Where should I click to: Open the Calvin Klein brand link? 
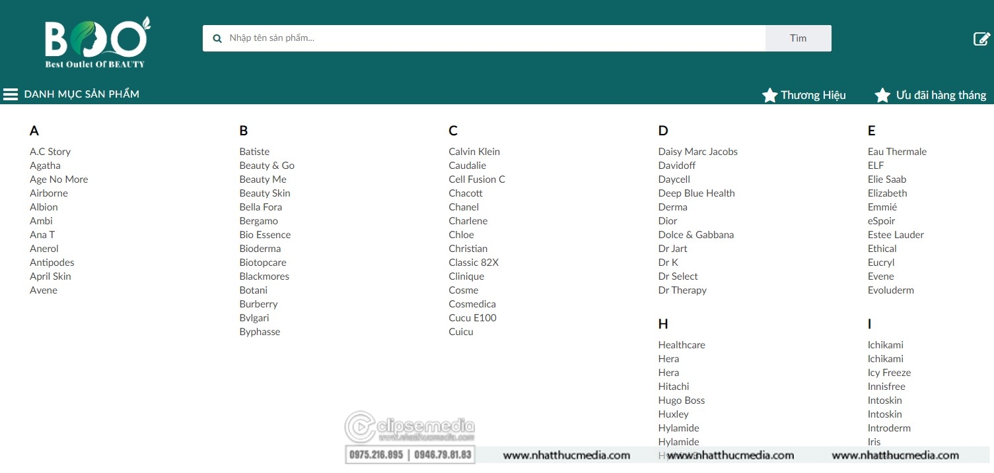(474, 152)
